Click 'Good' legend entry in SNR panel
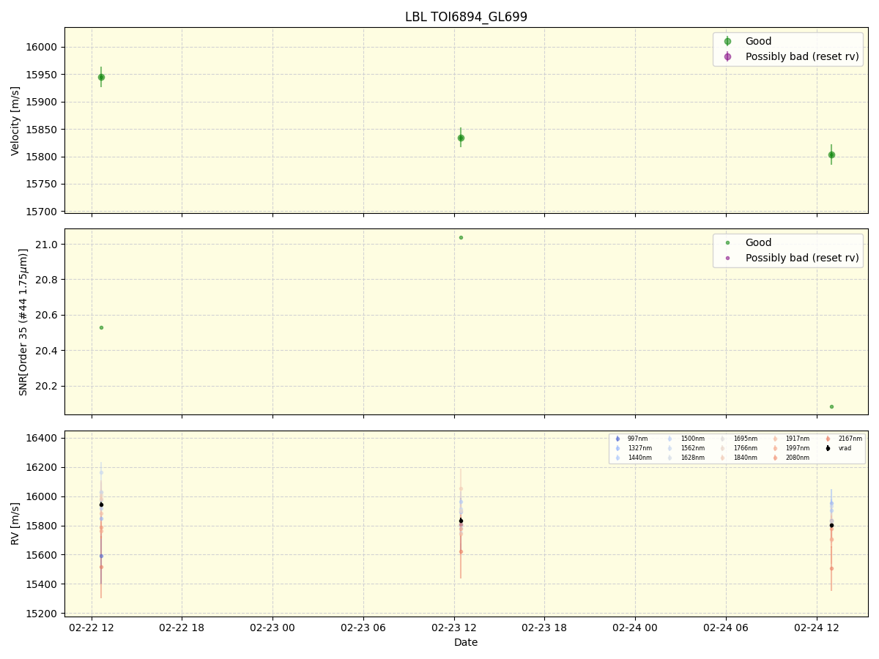The image size is (879, 659). pos(758,242)
